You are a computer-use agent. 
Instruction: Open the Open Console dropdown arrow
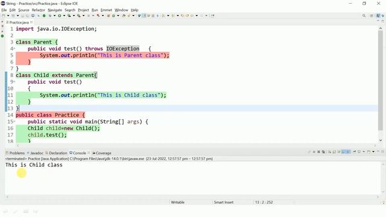pos(373,152)
